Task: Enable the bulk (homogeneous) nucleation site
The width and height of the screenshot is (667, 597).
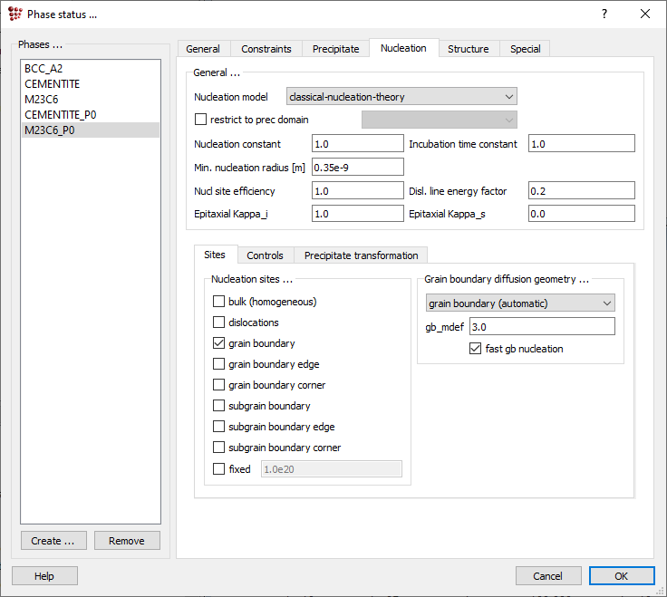Action: 218,302
